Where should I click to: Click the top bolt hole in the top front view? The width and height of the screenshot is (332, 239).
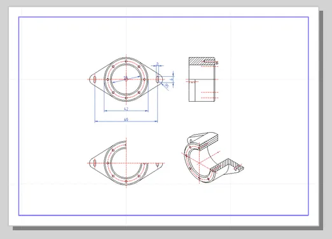click(x=126, y=61)
